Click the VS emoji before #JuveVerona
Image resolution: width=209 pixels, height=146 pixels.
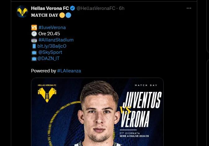[x=34, y=28]
